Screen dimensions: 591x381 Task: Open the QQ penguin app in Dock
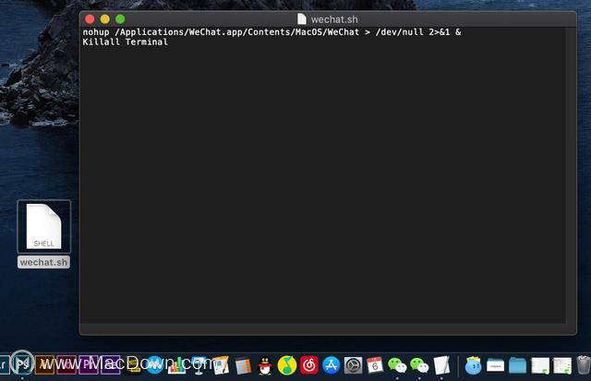tap(265, 365)
